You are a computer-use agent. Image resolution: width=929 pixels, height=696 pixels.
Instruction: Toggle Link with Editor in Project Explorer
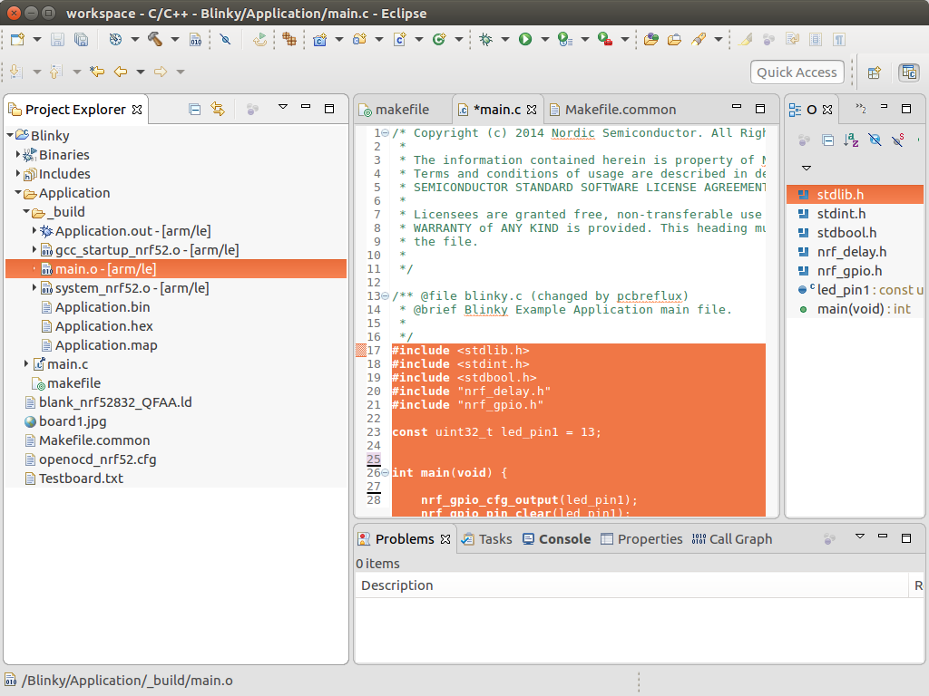point(218,109)
